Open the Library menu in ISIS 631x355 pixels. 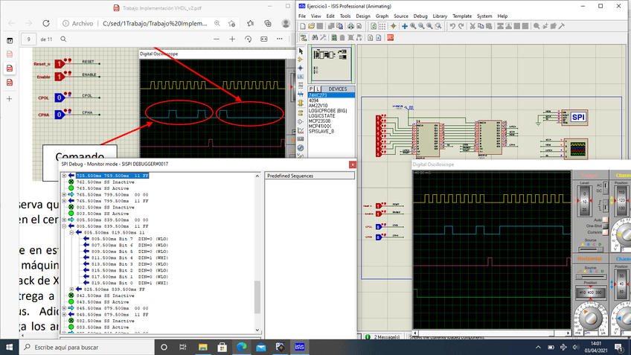click(441, 16)
